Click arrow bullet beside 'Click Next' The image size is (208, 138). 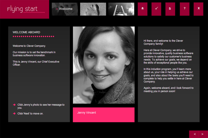point(14,114)
